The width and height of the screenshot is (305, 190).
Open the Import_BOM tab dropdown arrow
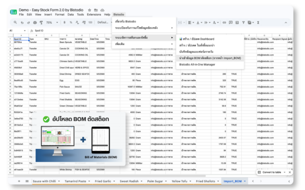pos(245,181)
